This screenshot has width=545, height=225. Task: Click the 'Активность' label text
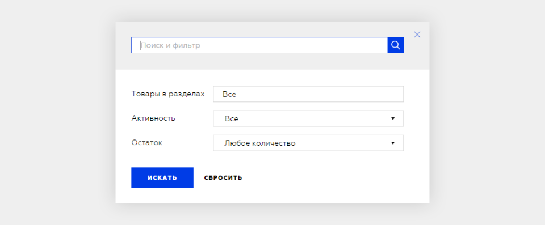(153, 118)
